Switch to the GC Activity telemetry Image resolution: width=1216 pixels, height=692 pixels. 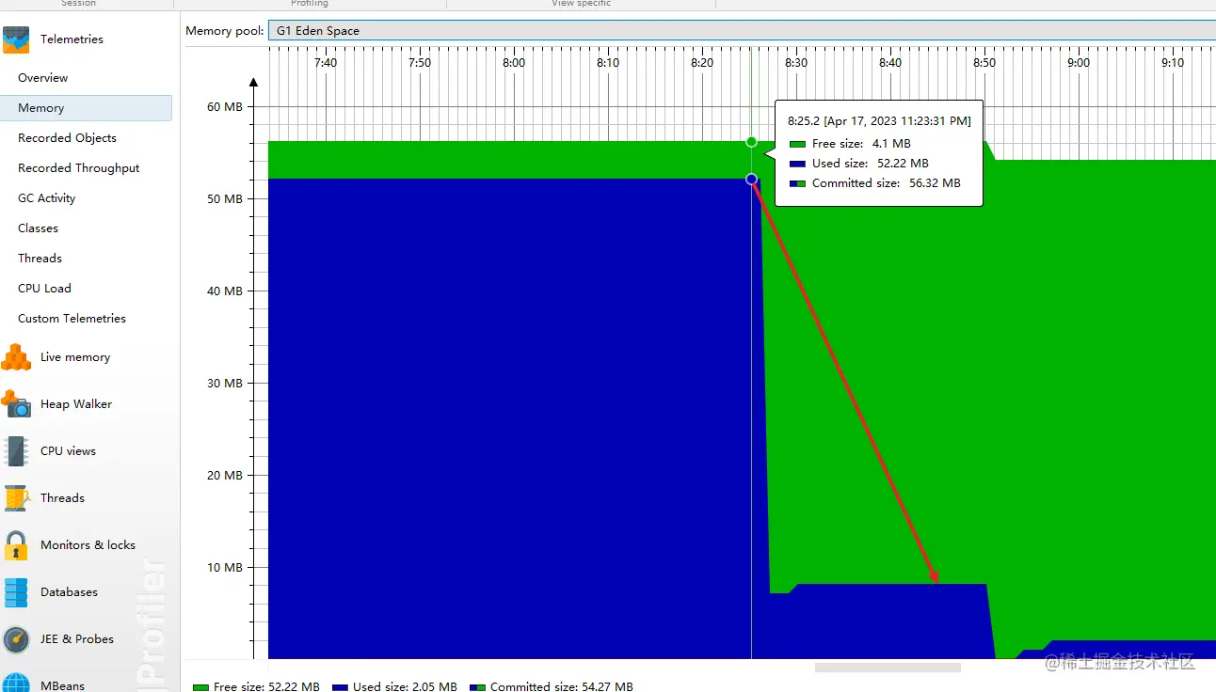click(x=45, y=197)
